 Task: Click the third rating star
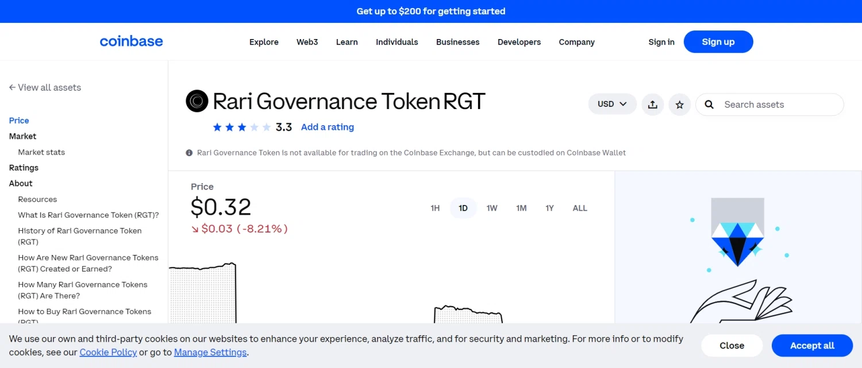[242, 127]
